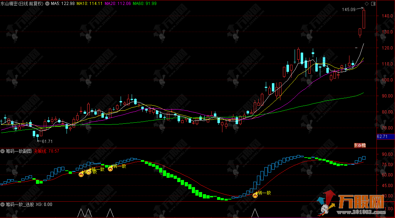Click the signal icon beside leftmost isolated 转一致 label
This screenshot has height=218, width=395.
[110, 169]
